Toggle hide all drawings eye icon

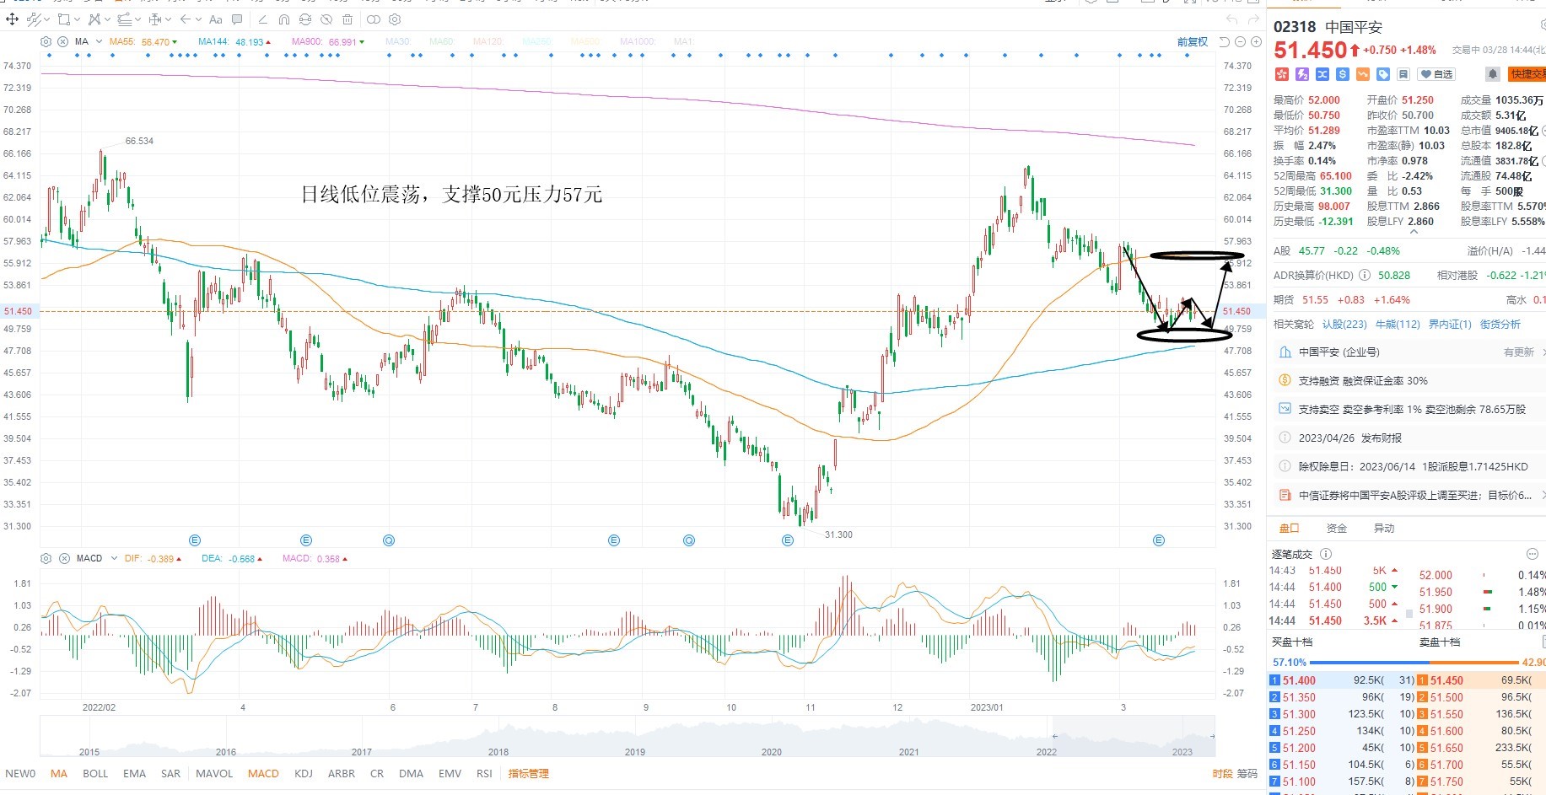coord(326,19)
